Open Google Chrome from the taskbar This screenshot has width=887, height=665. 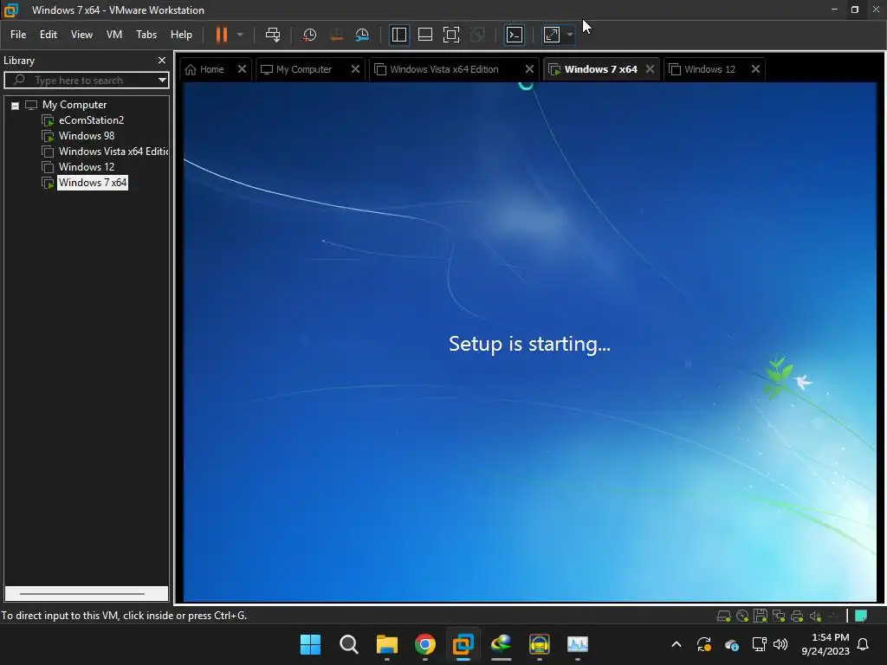pos(424,644)
